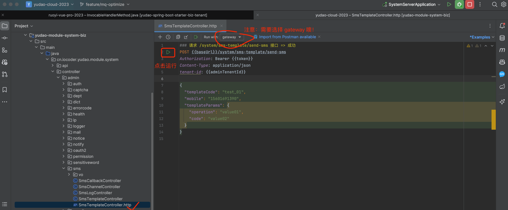Viewport: 508px width, 210px height.
Task: Open the feature/mq-optimize branch menu
Action: [105, 5]
